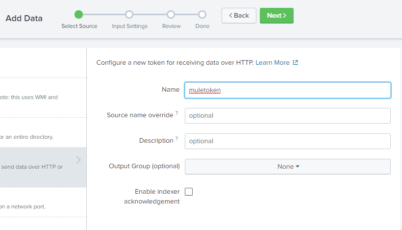Click the green Next button

(x=276, y=16)
